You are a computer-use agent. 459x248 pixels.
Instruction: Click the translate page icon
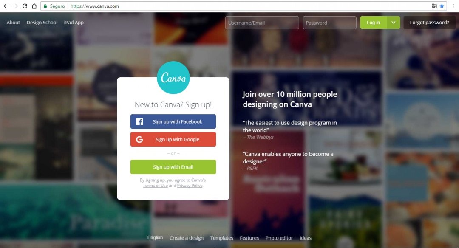click(434, 6)
